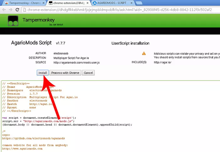The image size is (220, 152).
Task: Click the SOURCE label
Action: (41, 62)
